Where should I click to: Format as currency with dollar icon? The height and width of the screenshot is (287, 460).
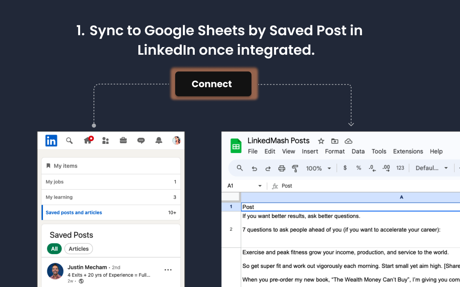pos(345,168)
